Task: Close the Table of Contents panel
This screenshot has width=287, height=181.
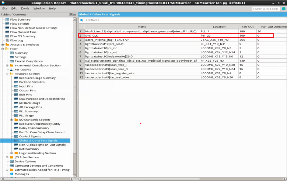Action: pos(74,14)
